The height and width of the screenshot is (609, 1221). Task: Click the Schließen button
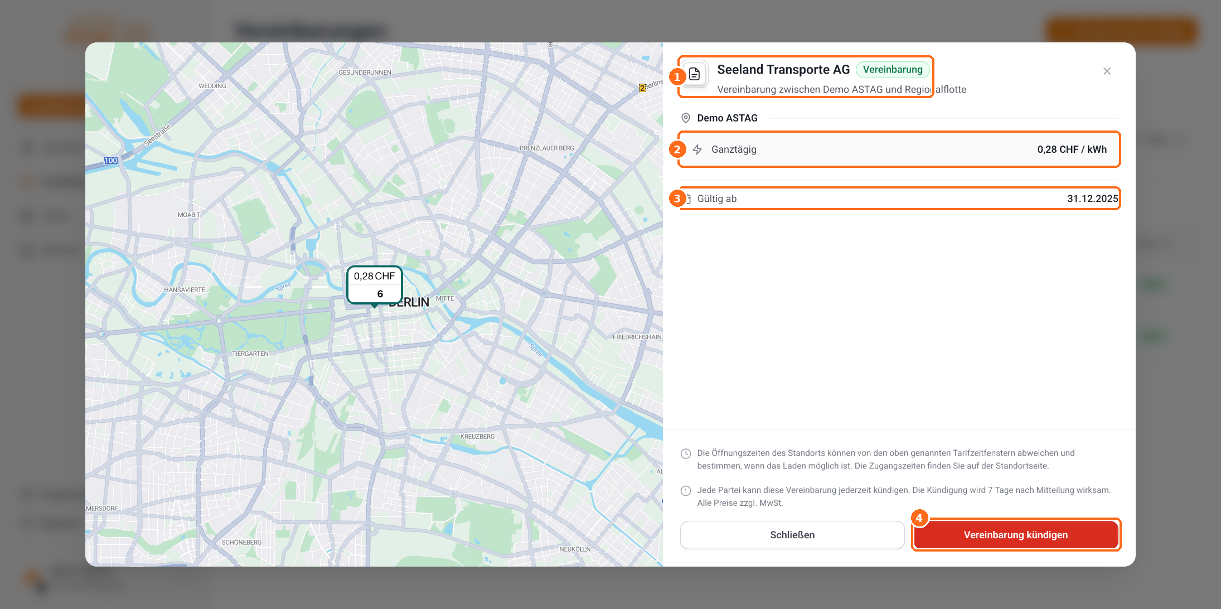click(792, 535)
